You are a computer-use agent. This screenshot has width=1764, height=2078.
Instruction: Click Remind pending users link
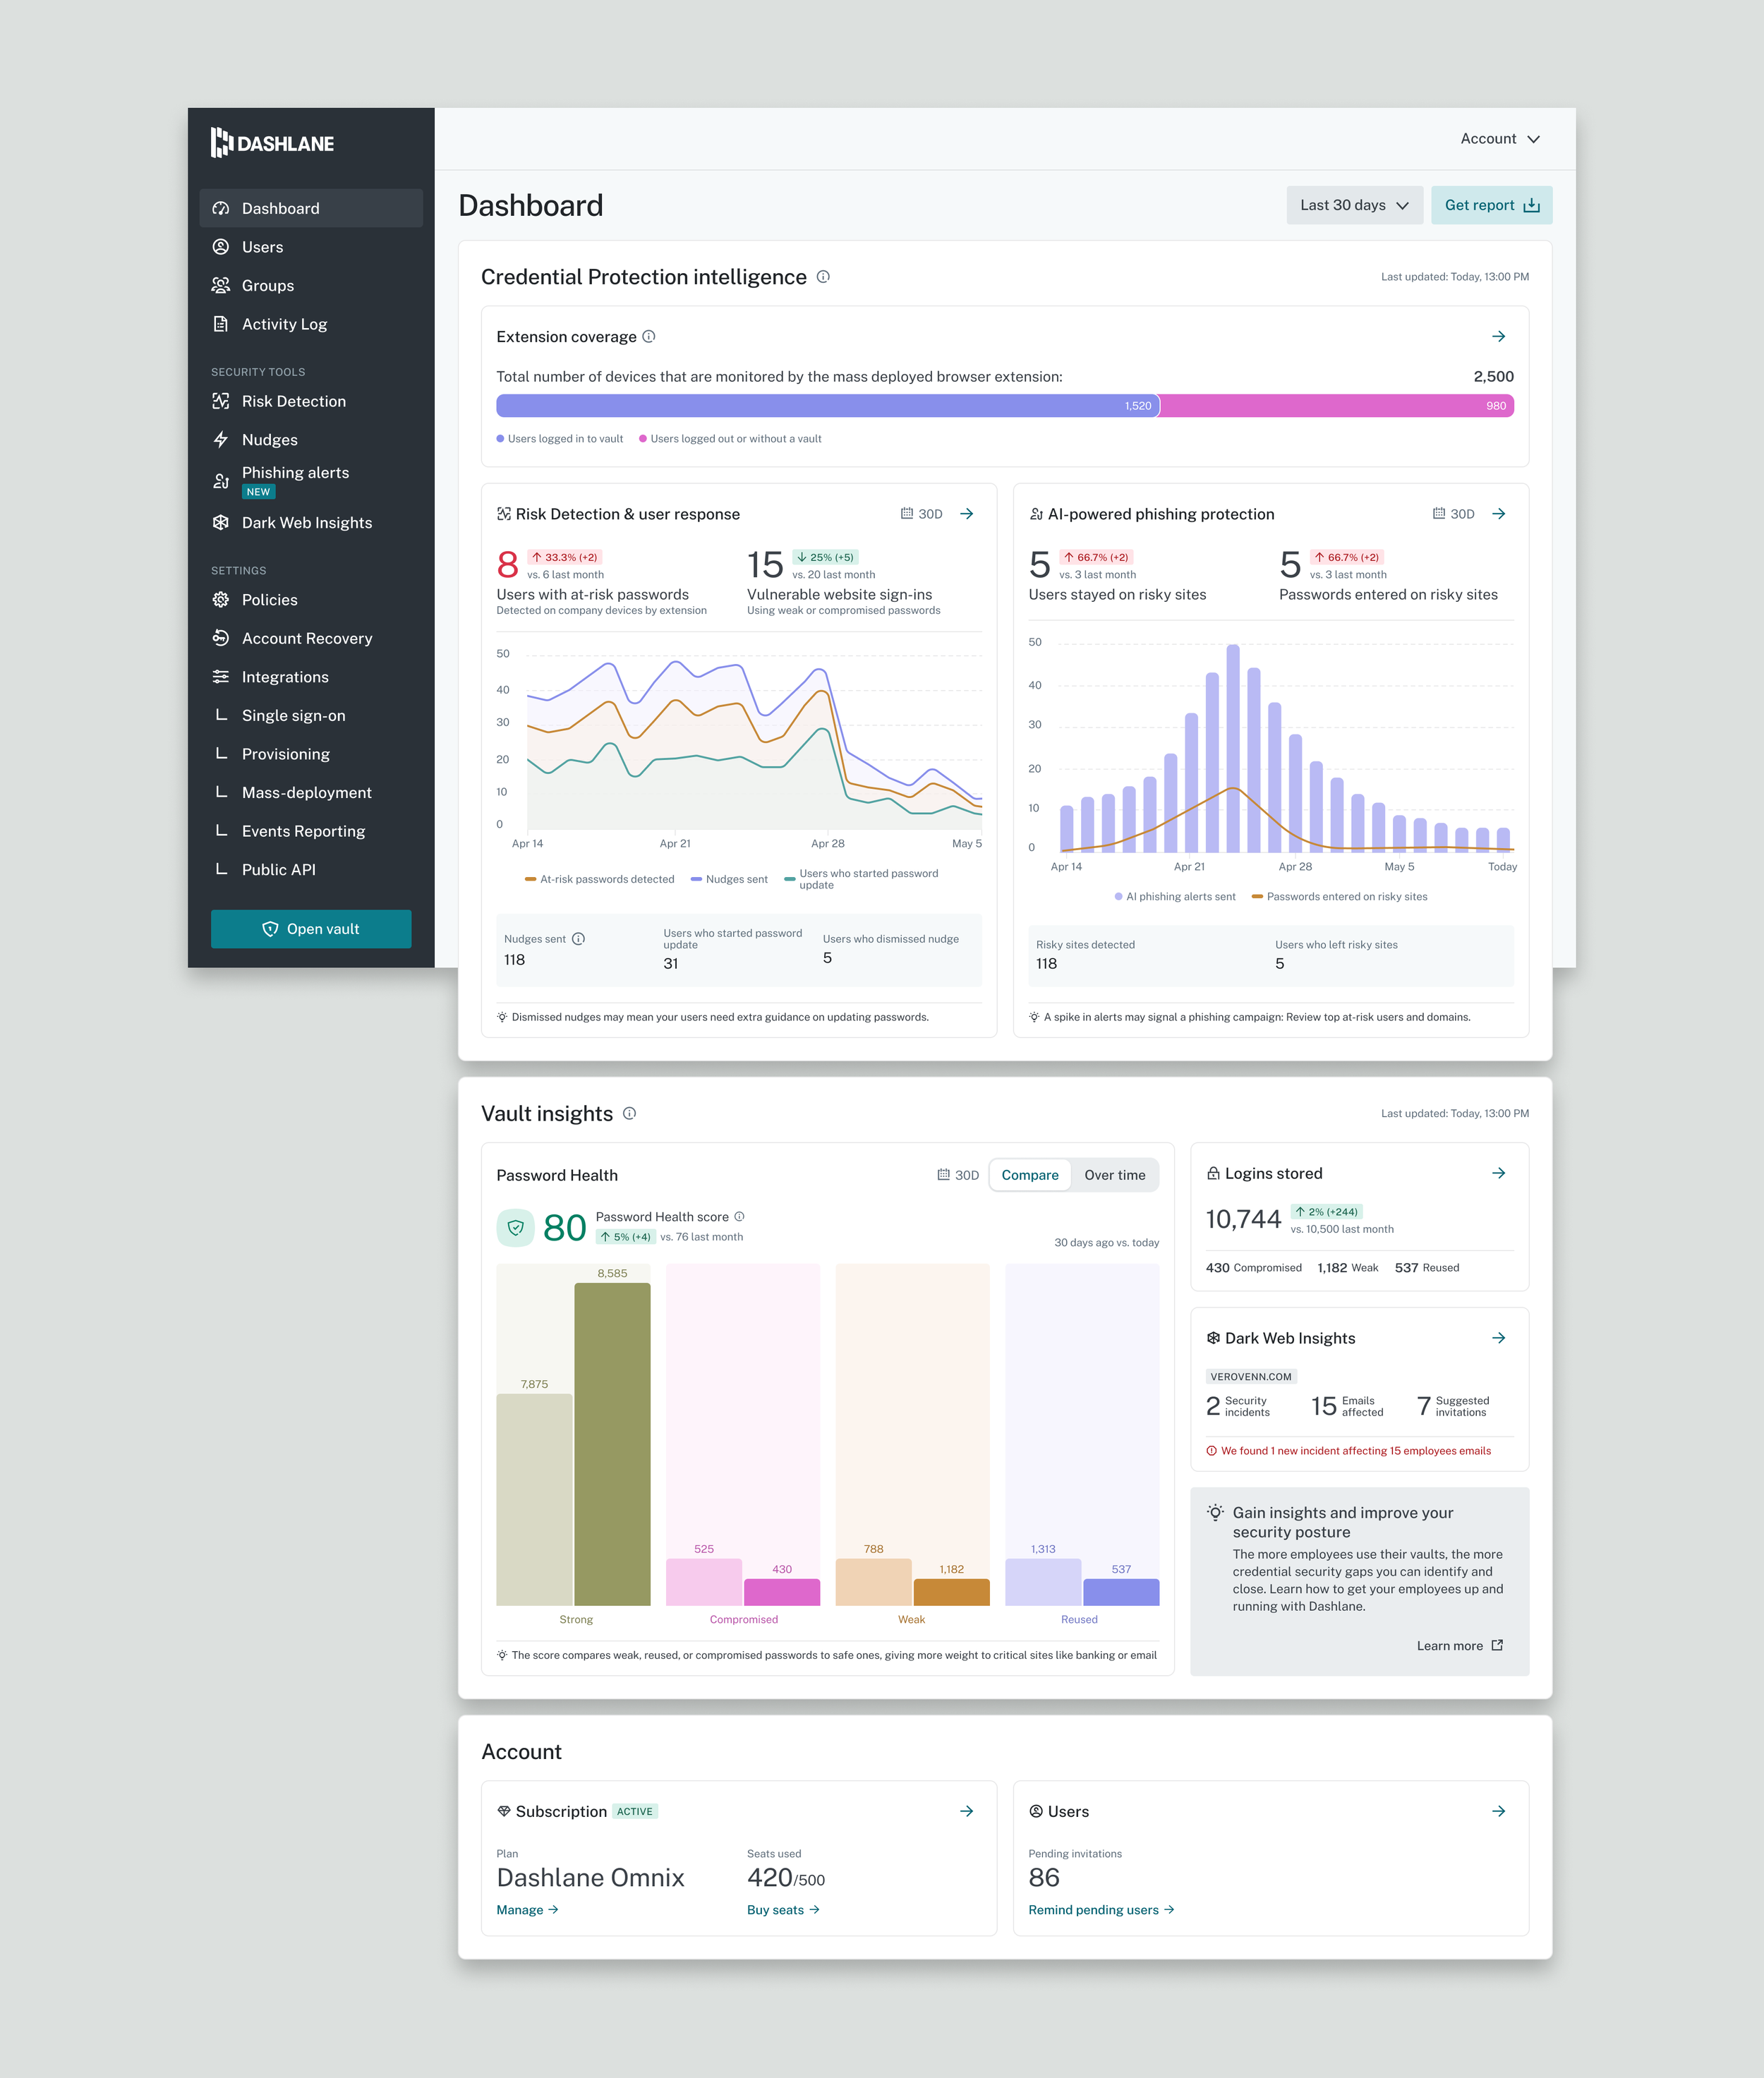1100,1910
